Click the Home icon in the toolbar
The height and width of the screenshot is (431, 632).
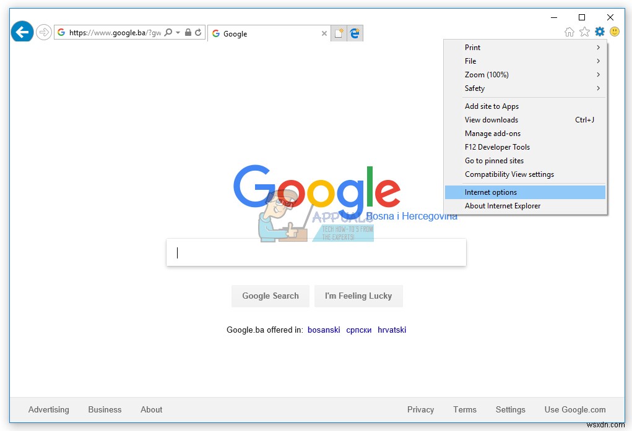click(x=569, y=32)
